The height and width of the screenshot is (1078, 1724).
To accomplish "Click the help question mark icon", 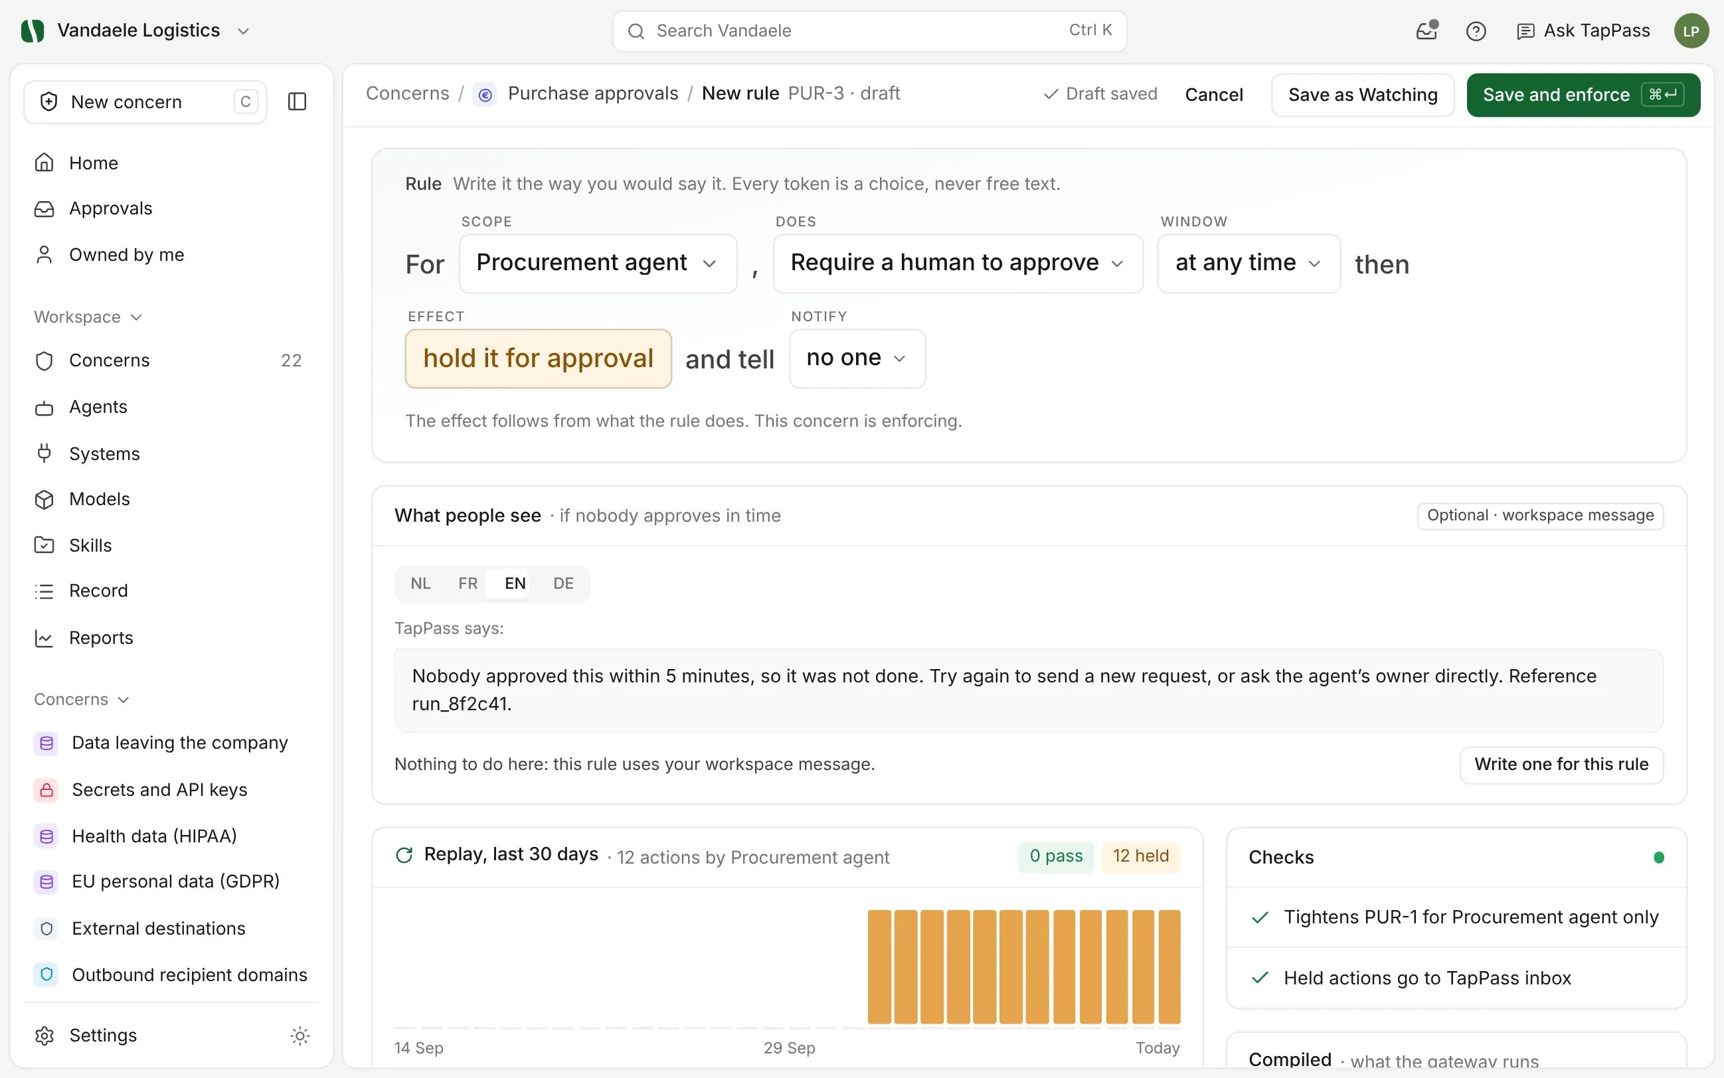I will click(x=1476, y=31).
